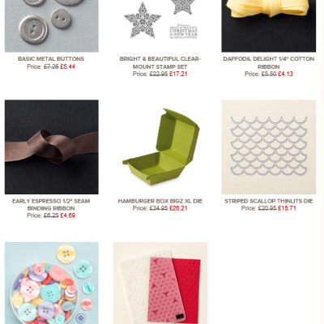Open the yellow Daffodil Delight ribbon image
Viewport: 324px width, 324px height.
[269, 26]
